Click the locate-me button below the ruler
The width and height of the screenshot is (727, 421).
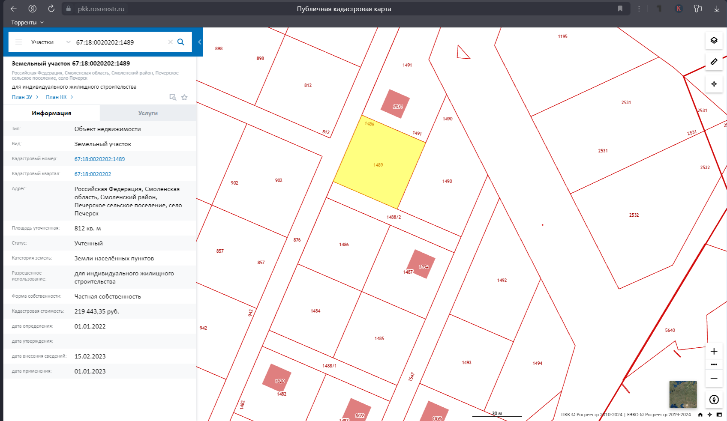(x=714, y=84)
